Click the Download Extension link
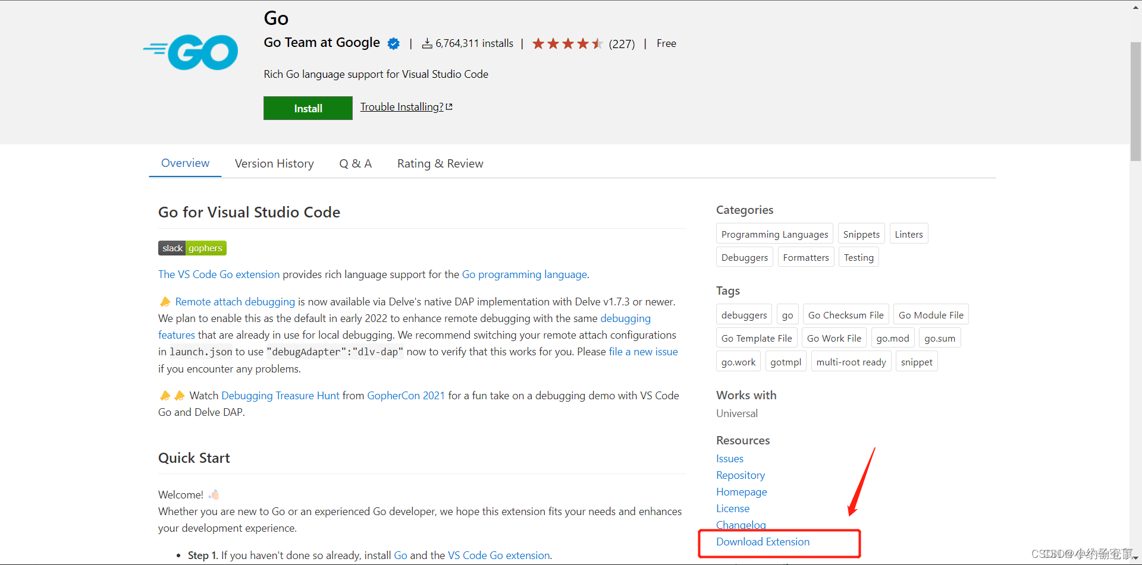 coord(763,542)
